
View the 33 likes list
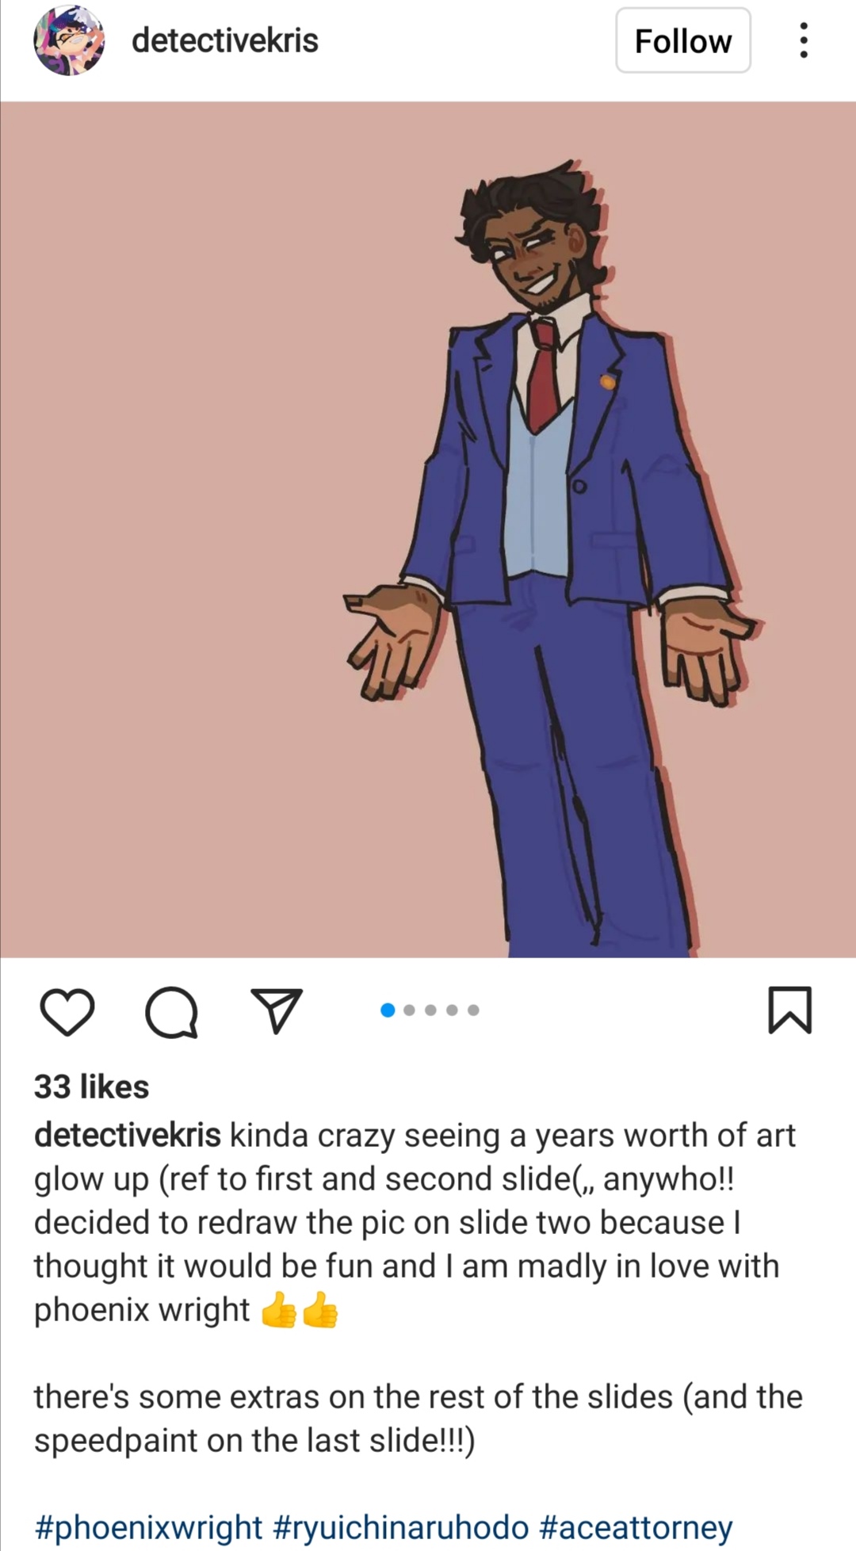(x=91, y=1087)
